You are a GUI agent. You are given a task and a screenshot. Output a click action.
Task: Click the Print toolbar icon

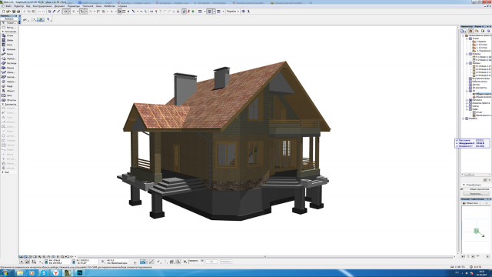pos(18,12)
